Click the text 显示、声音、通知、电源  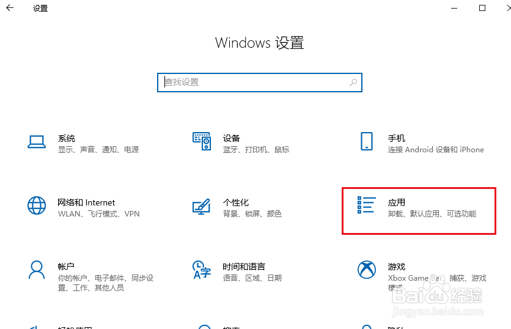pyautogui.click(x=98, y=150)
